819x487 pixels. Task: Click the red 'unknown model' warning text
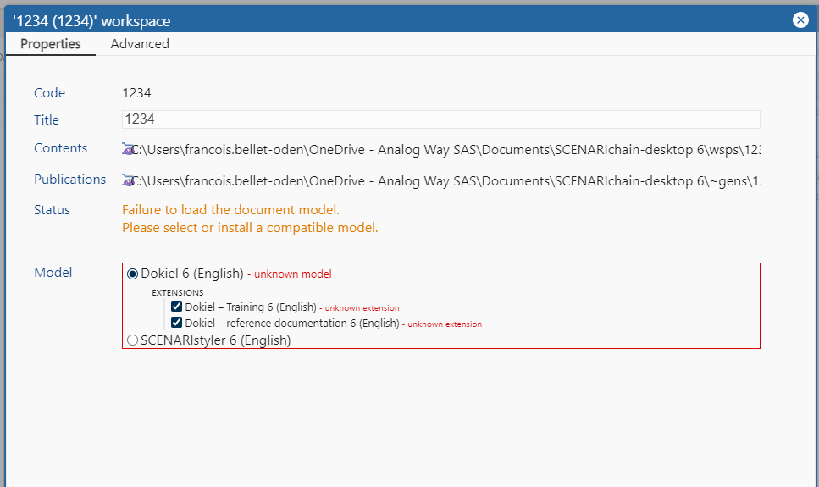point(292,274)
